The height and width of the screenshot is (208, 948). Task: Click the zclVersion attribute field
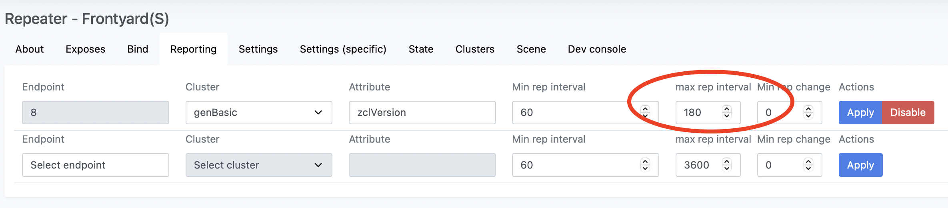[422, 112]
